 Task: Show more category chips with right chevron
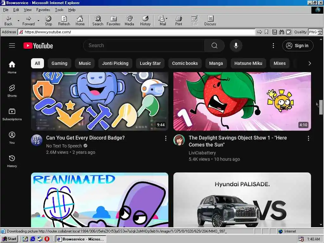tap(309, 63)
